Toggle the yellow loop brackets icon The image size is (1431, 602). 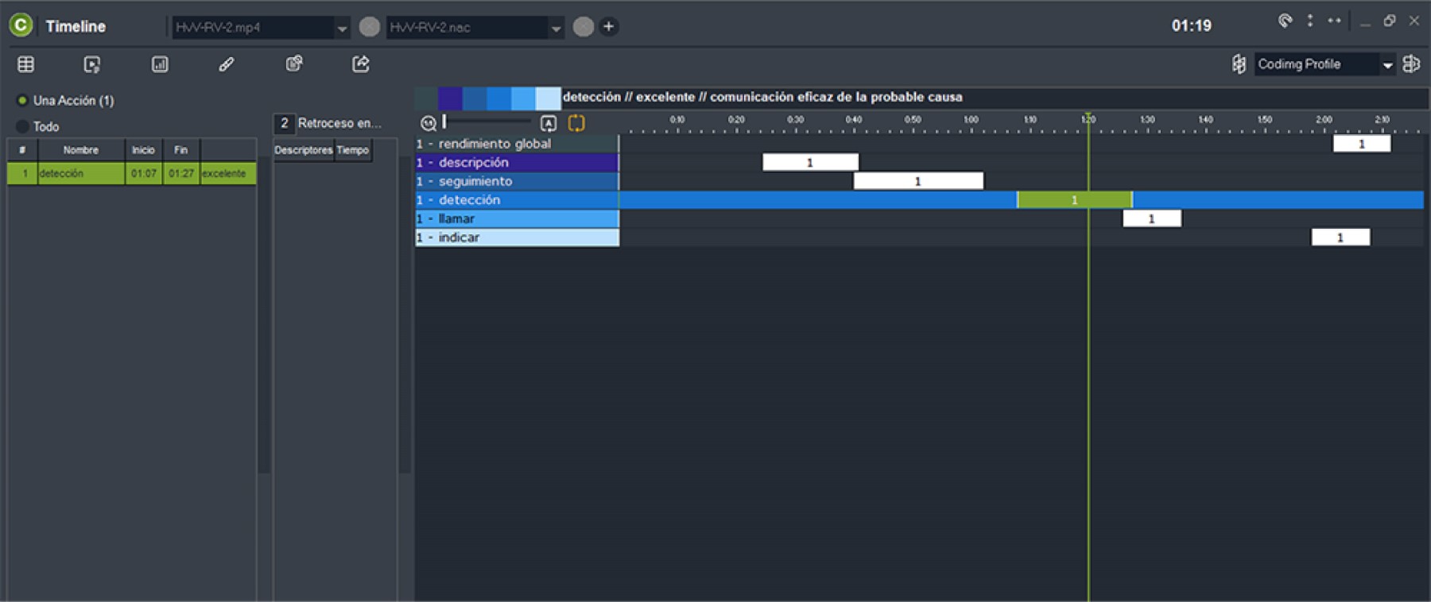click(576, 123)
